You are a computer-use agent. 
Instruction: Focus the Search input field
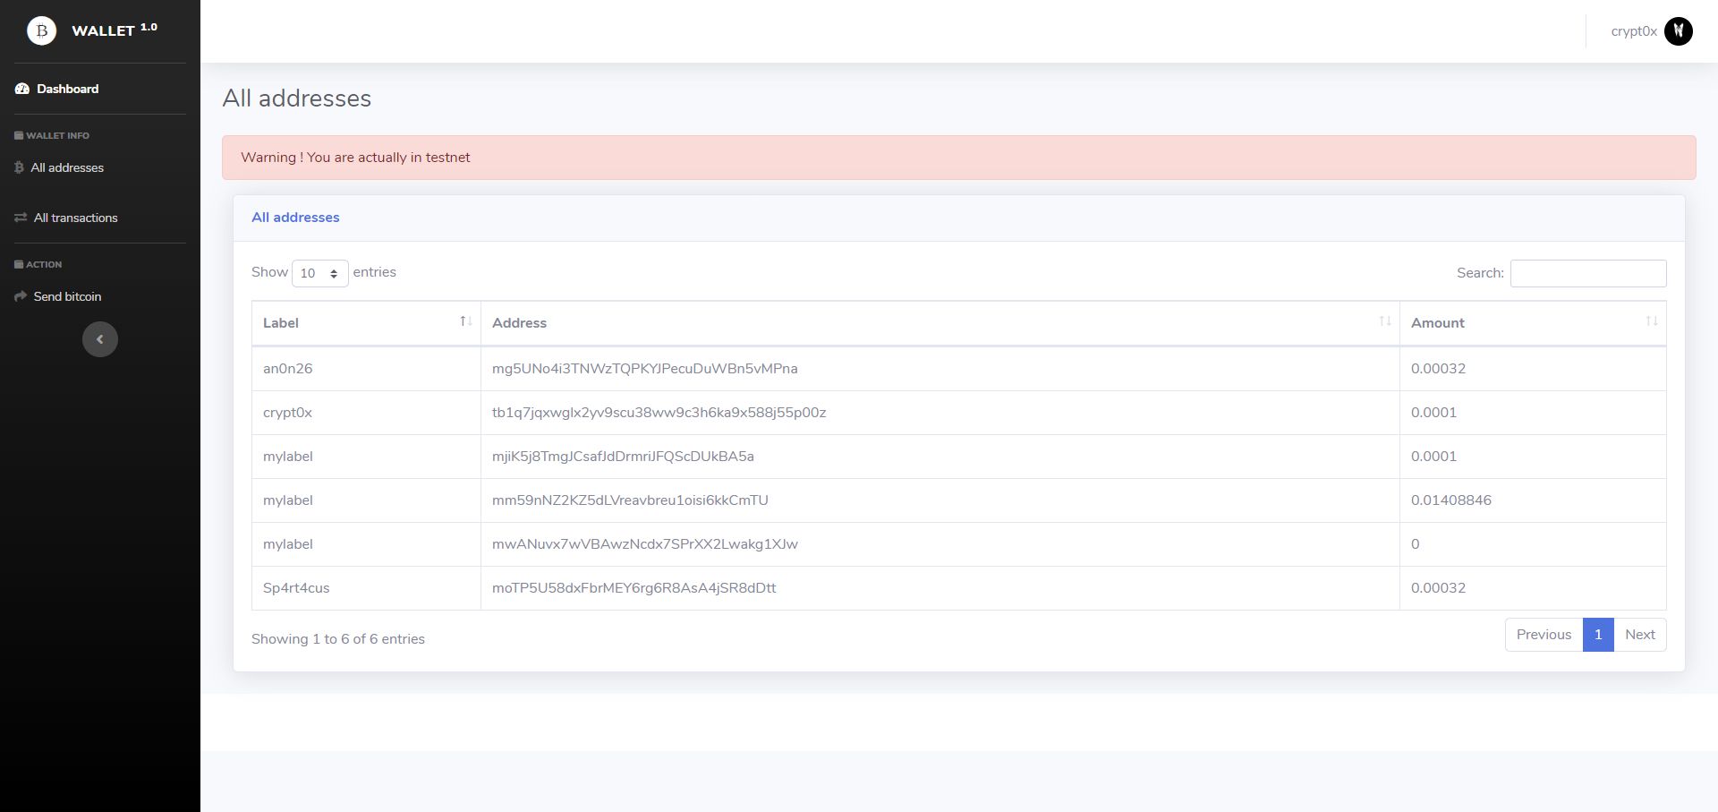coord(1588,273)
